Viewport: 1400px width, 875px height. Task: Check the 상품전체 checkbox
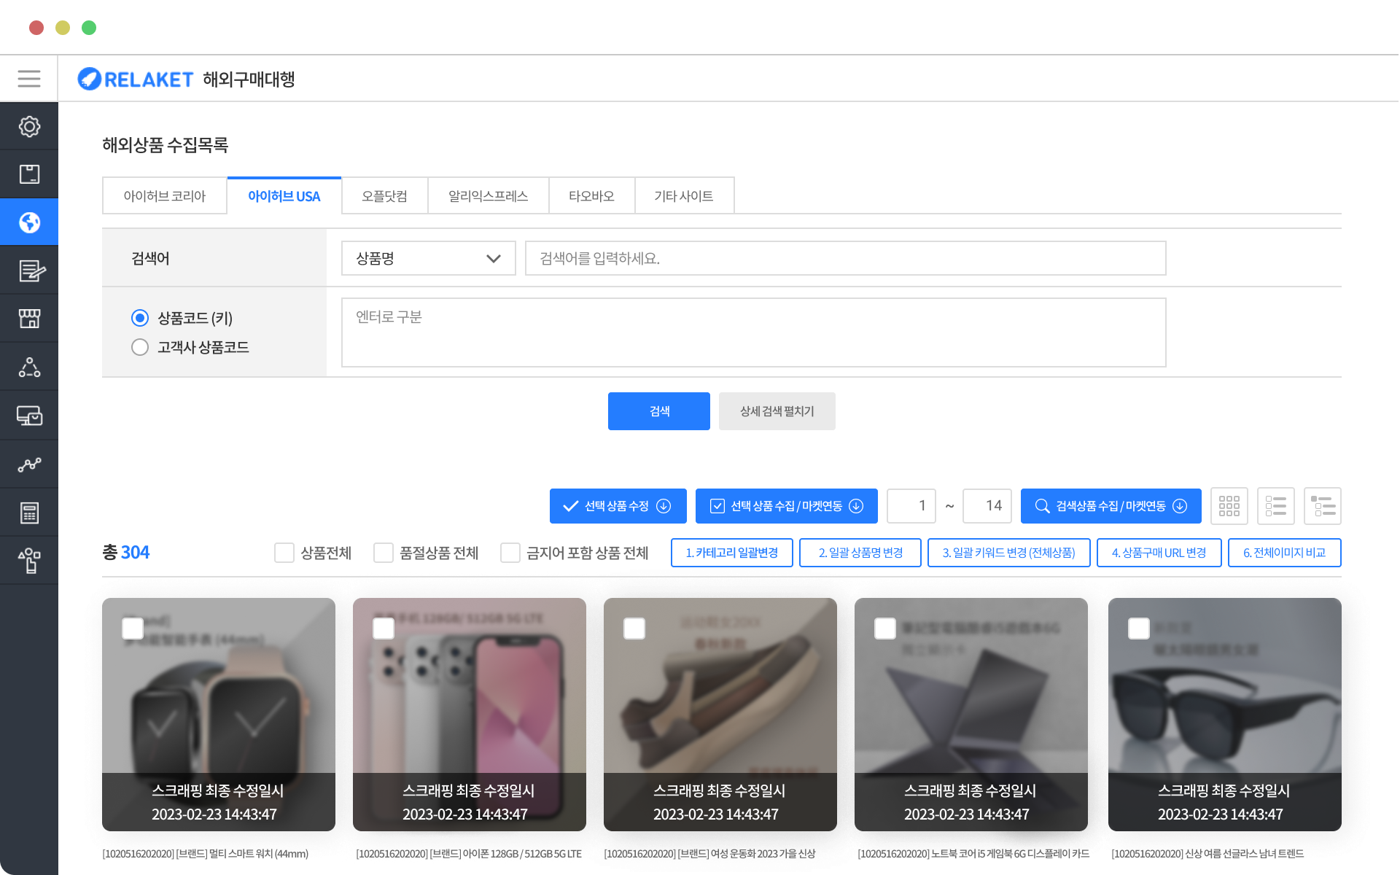(284, 553)
